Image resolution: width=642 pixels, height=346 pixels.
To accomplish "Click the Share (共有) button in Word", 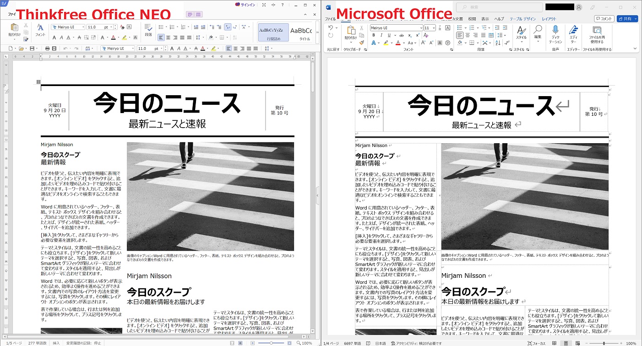I will (x=627, y=19).
